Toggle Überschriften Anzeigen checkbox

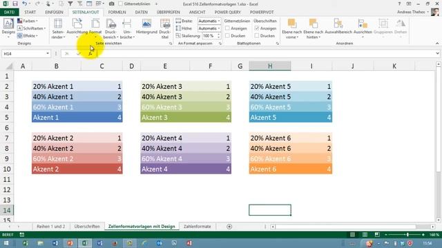(x=257, y=28)
